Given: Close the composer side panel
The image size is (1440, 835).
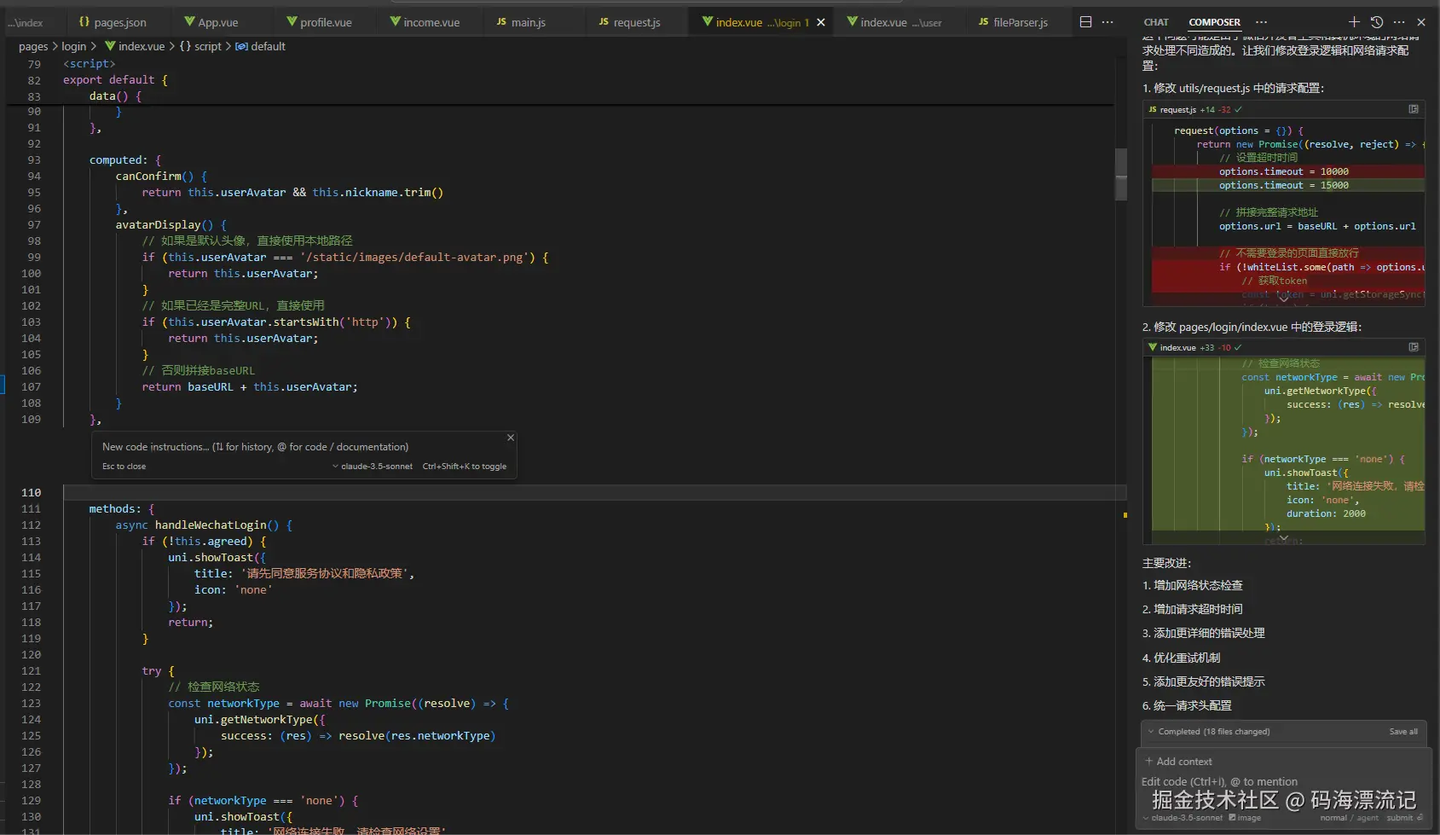Looking at the screenshot, I should [1421, 22].
